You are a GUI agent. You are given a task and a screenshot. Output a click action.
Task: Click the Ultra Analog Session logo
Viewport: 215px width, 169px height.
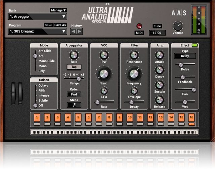(107, 15)
